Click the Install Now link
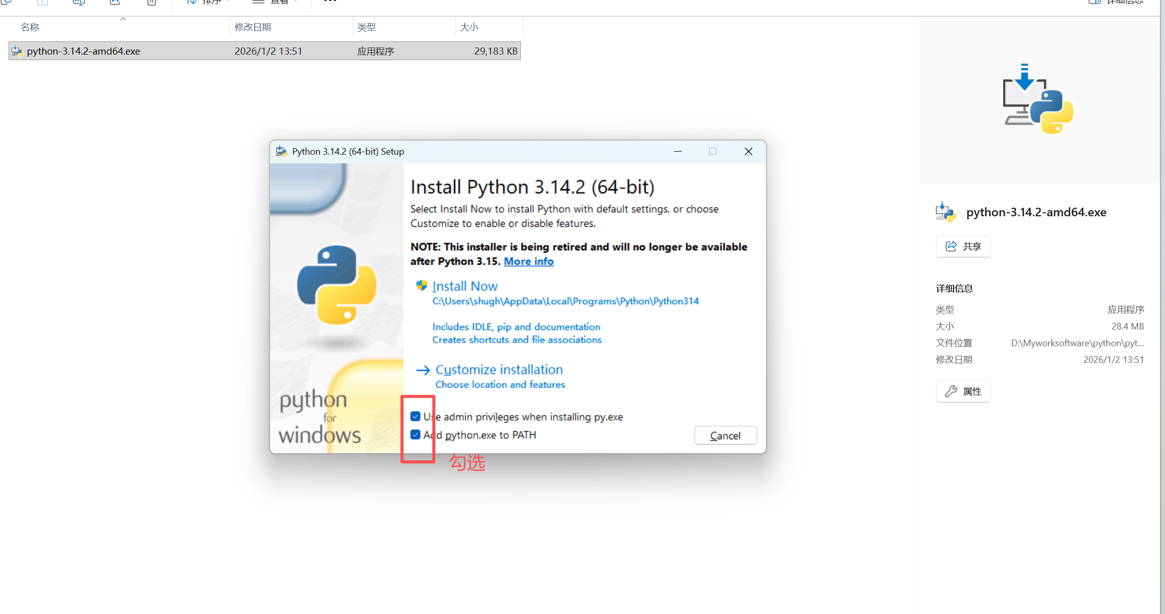Image resolution: width=1165 pixels, height=614 pixels. (465, 286)
